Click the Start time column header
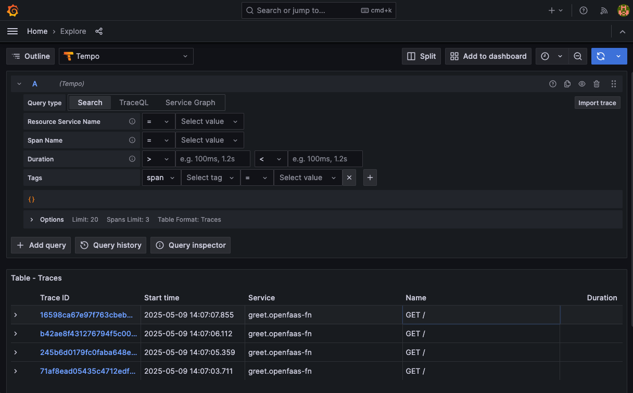Image resolution: width=633 pixels, height=393 pixels. [161, 298]
